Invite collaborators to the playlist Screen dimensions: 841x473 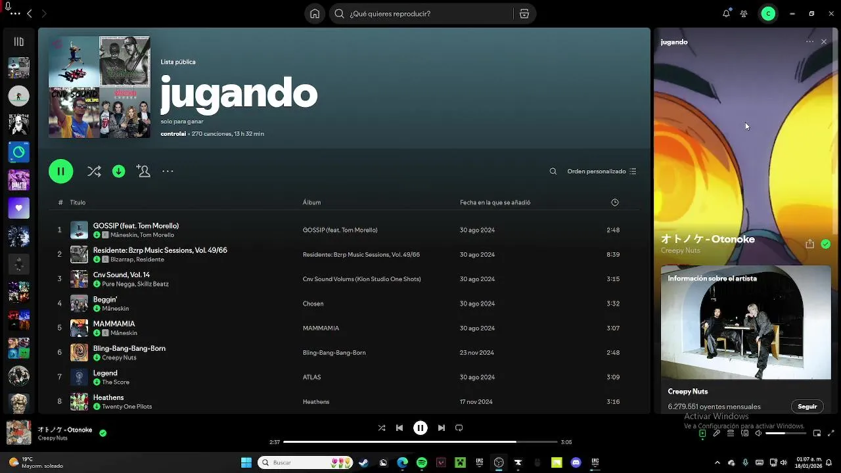coord(143,171)
